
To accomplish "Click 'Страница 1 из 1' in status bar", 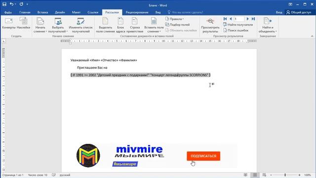I will (13, 175).
